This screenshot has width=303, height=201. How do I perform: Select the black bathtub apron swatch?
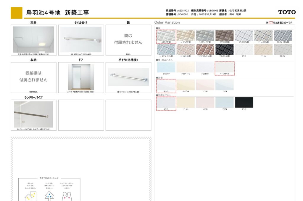pyautogui.click(x=244, y=102)
